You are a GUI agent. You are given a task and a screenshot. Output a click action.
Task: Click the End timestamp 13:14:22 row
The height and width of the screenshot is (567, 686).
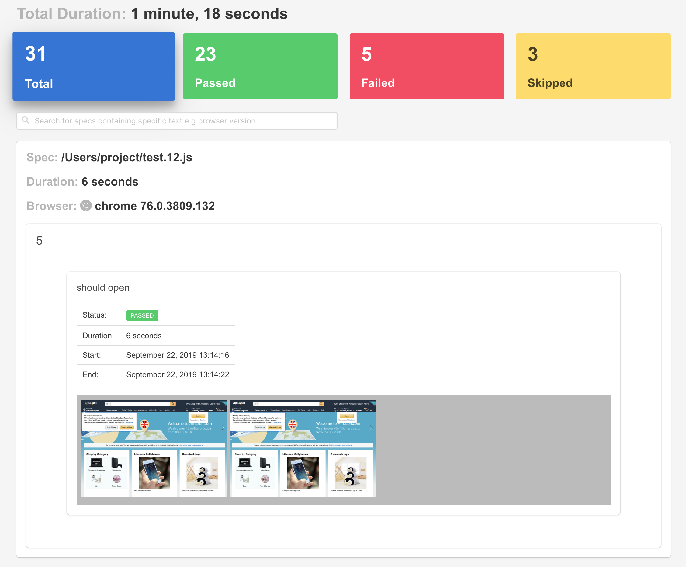point(177,375)
